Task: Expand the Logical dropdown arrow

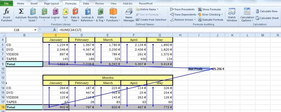Action: 55,20
